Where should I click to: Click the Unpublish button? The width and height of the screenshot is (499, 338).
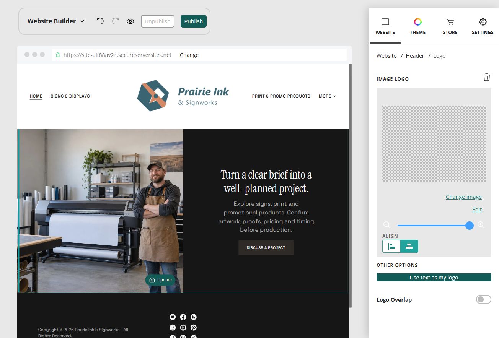pyautogui.click(x=158, y=21)
